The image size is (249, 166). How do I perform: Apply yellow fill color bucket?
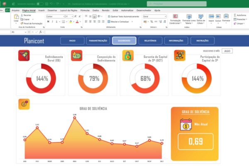click(x=71, y=22)
